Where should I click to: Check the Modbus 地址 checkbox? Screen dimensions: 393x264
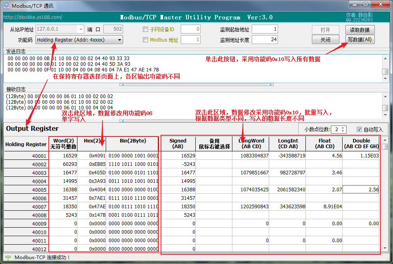pyautogui.click(x=146, y=40)
